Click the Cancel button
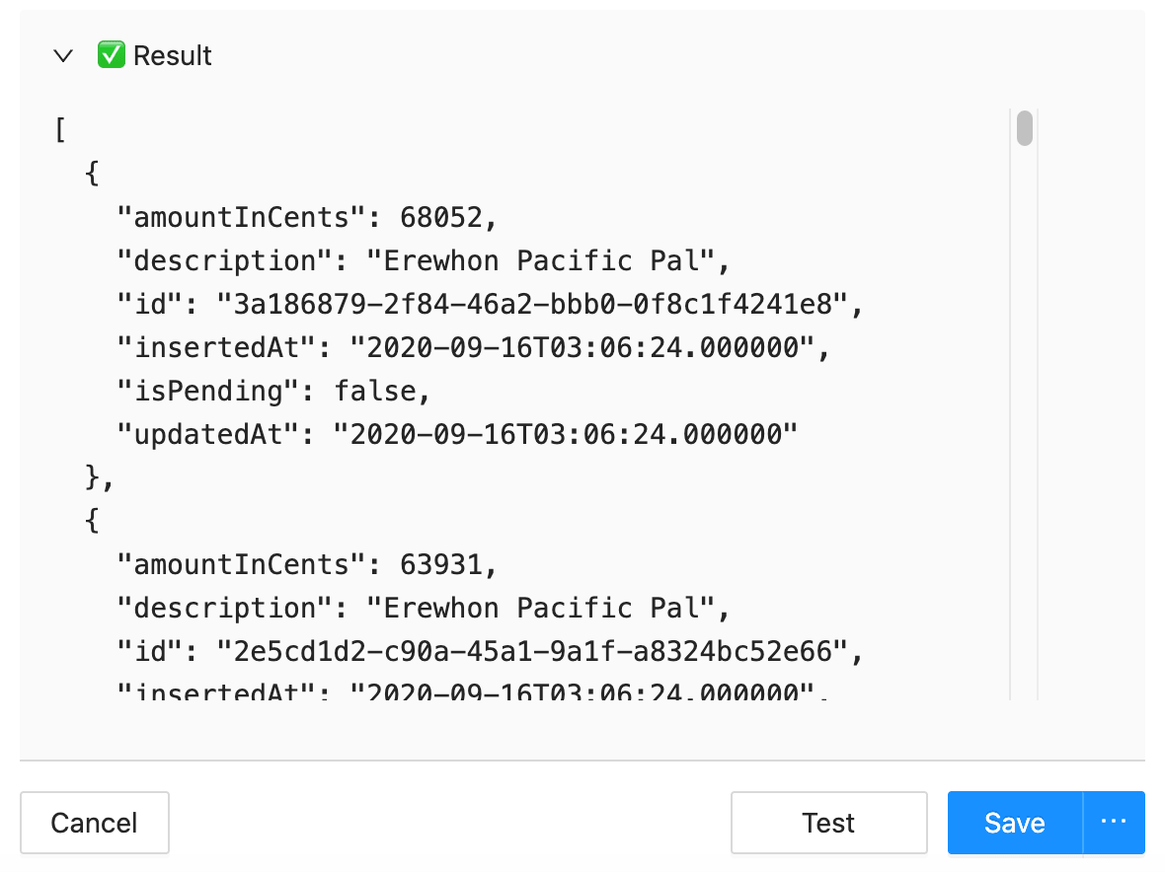 pos(95,823)
